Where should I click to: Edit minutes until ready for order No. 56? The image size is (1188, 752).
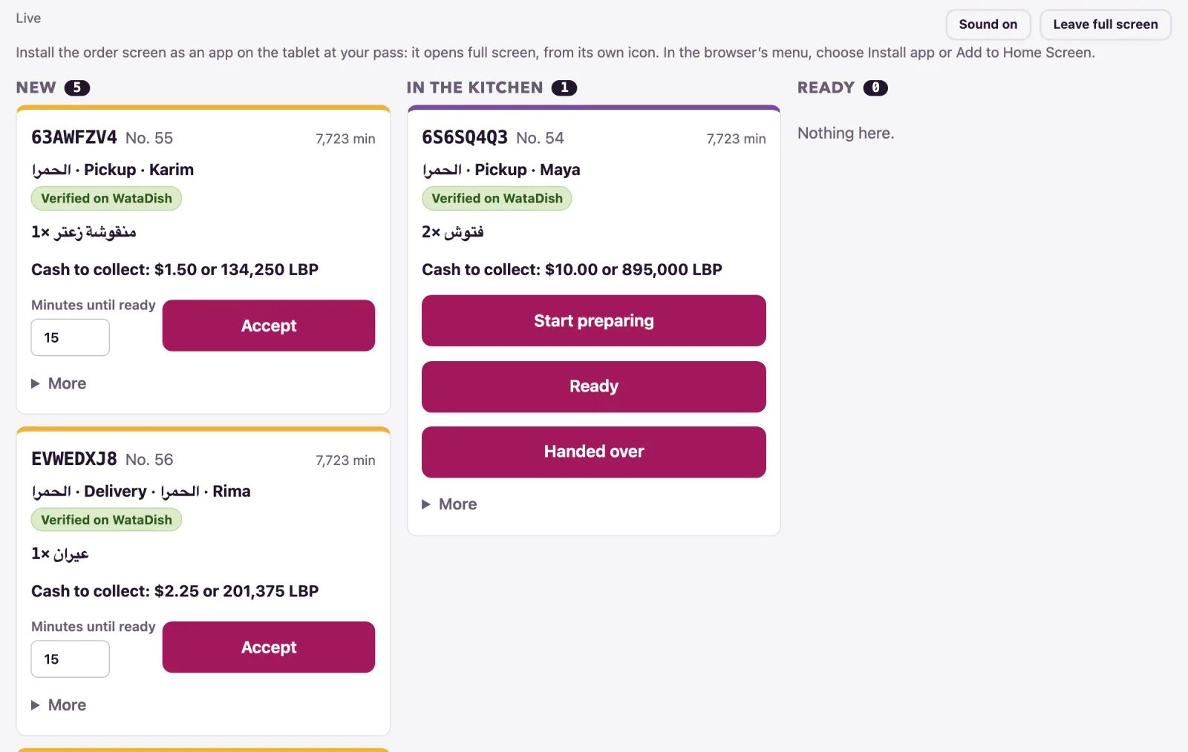[x=71, y=659]
